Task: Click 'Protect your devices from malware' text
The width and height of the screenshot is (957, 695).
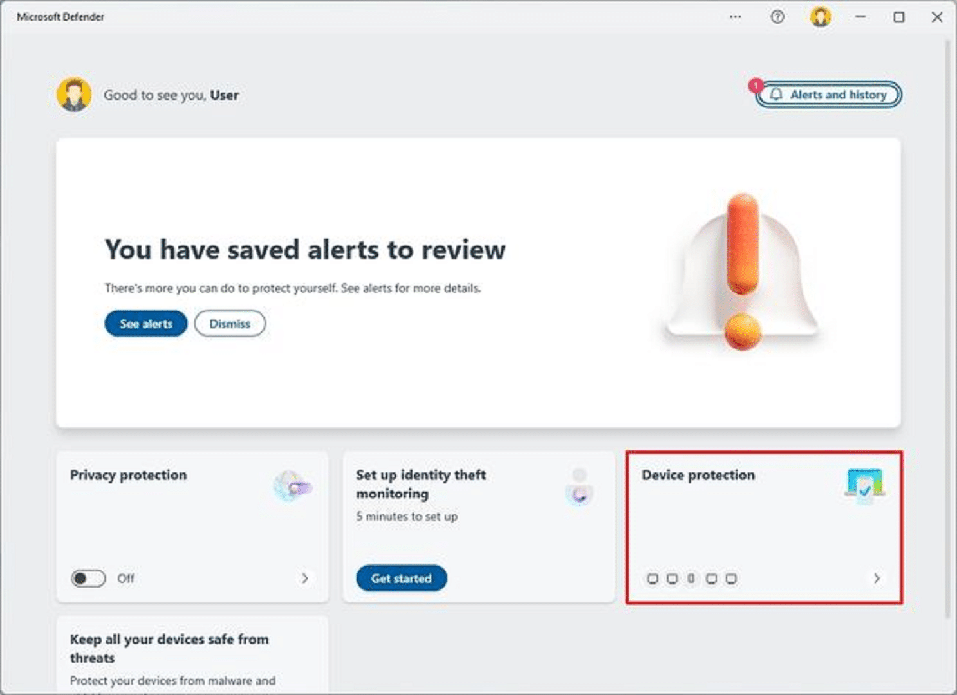Action: point(172,681)
